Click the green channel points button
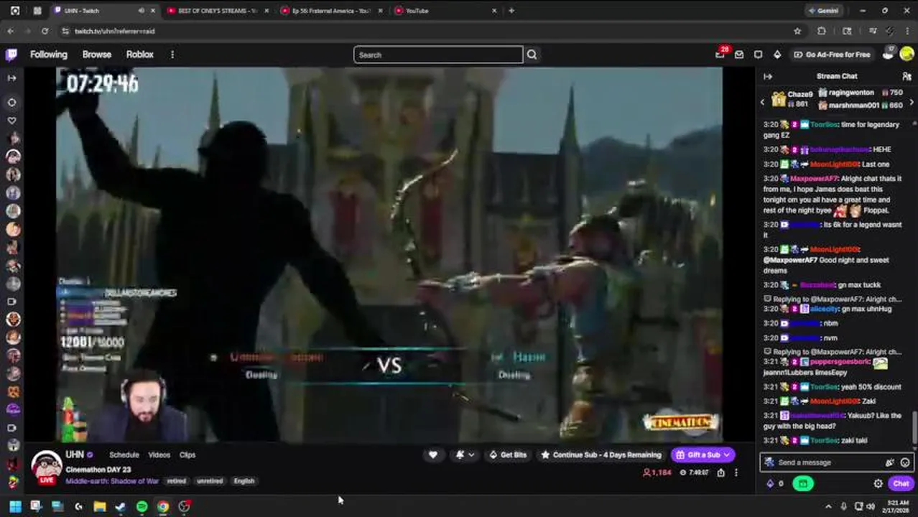Image resolution: width=918 pixels, height=517 pixels. coord(802,484)
